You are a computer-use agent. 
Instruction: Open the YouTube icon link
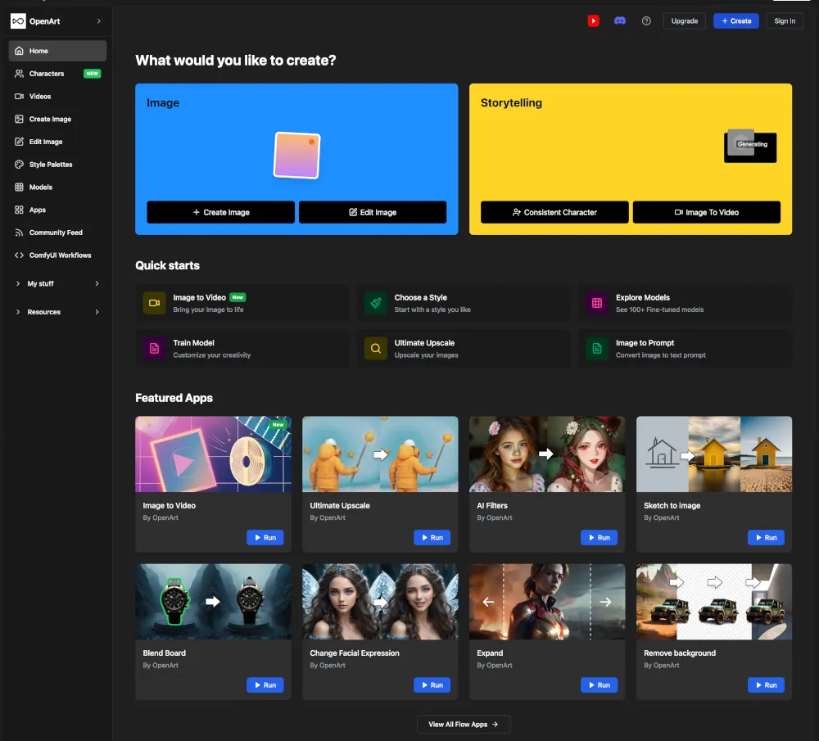(593, 21)
